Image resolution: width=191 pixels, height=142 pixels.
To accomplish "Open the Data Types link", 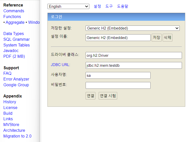I will pos(14,33).
